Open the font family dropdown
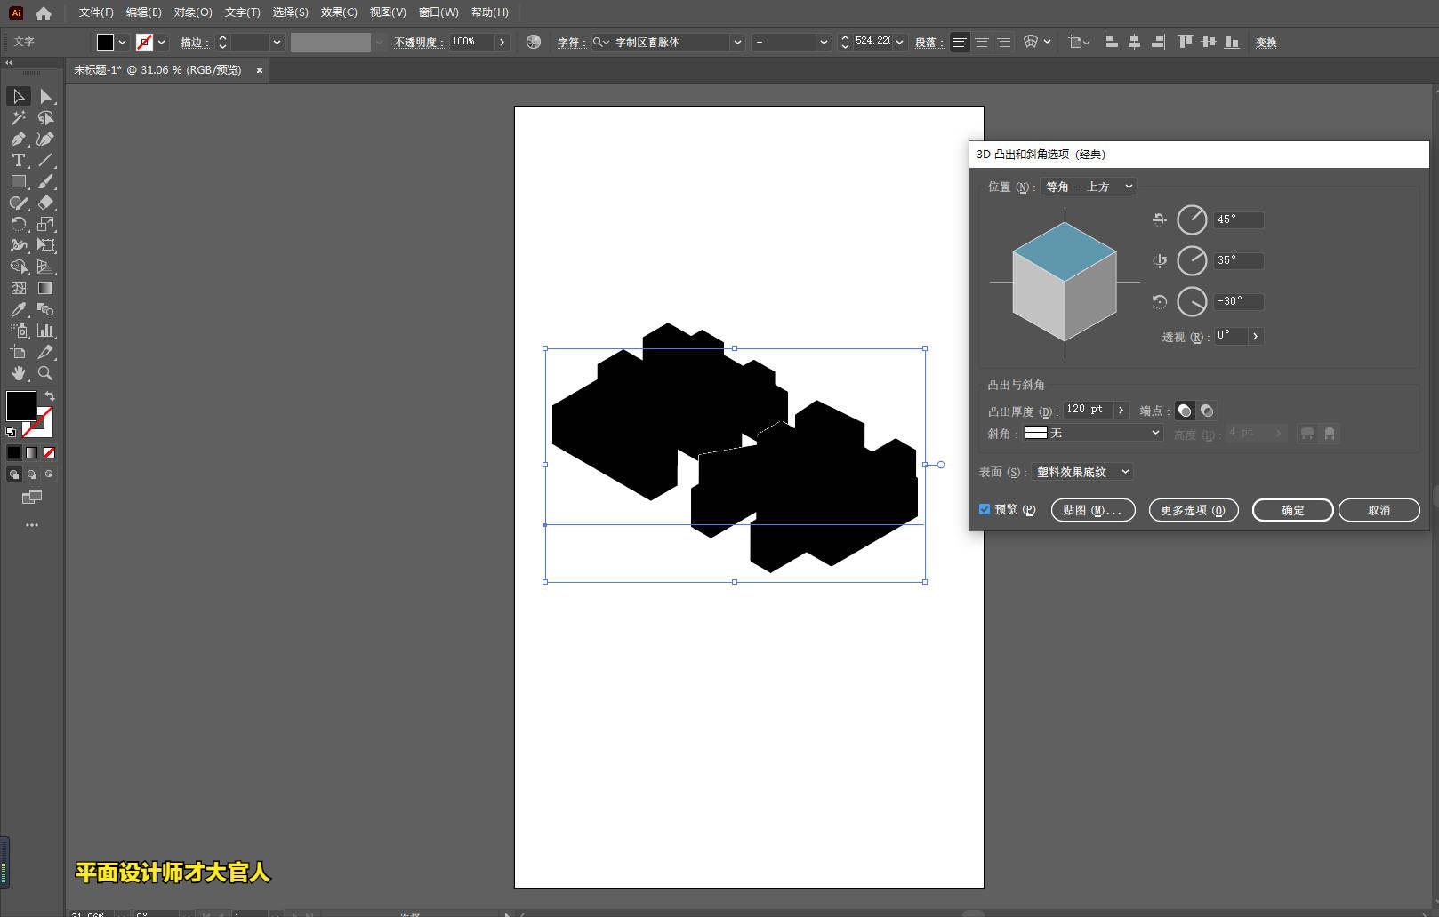Image resolution: width=1439 pixels, height=917 pixels. point(737,42)
